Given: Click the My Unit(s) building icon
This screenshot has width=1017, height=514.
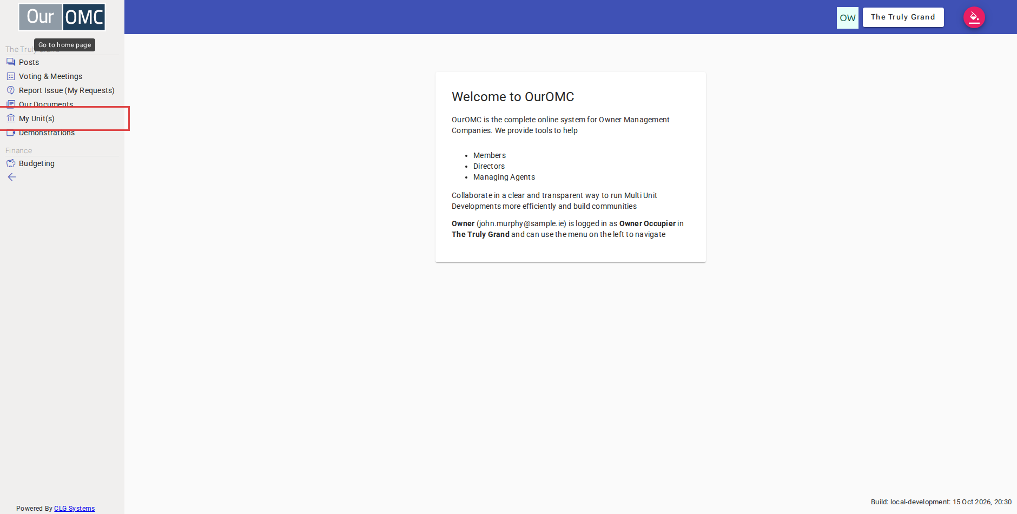Looking at the screenshot, I should [x=11, y=118].
